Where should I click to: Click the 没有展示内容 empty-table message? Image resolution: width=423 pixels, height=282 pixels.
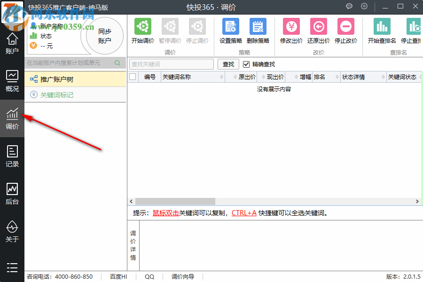[x=274, y=89]
